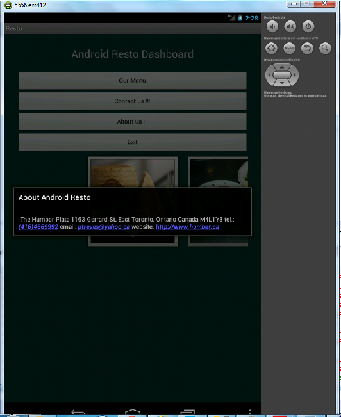This screenshot has height=417, width=341.
Task: Click the DPad center select button
Action: 282,75
